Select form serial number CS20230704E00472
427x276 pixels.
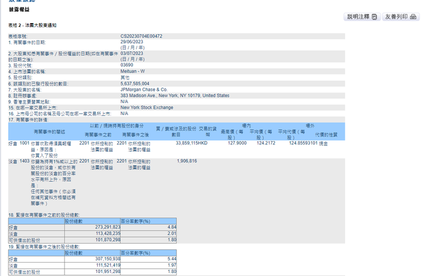pos(142,36)
